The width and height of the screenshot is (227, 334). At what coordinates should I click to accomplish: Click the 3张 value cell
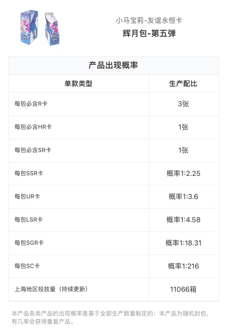[183, 104]
